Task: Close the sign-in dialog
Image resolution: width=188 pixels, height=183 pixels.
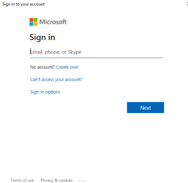Action: [x=187, y=4]
